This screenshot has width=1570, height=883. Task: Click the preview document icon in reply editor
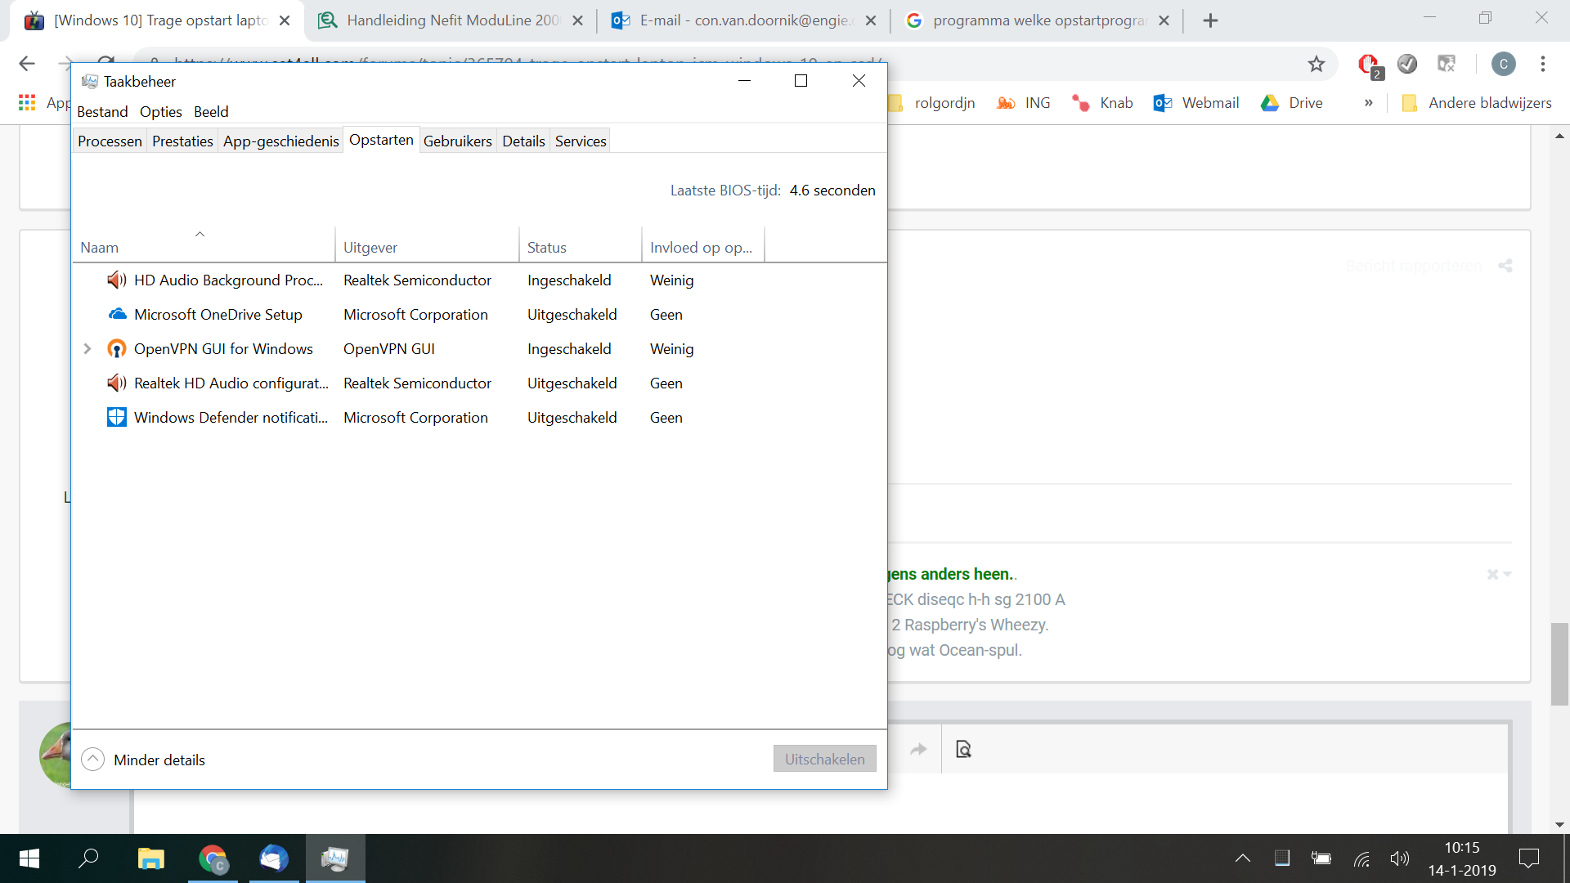coord(963,749)
